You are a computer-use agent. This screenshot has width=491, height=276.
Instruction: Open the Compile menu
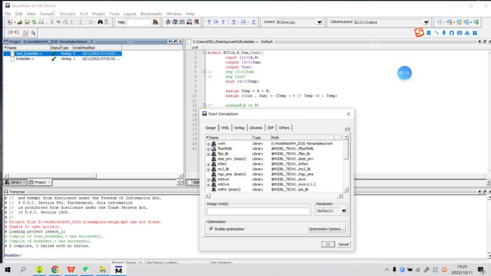click(x=47, y=14)
